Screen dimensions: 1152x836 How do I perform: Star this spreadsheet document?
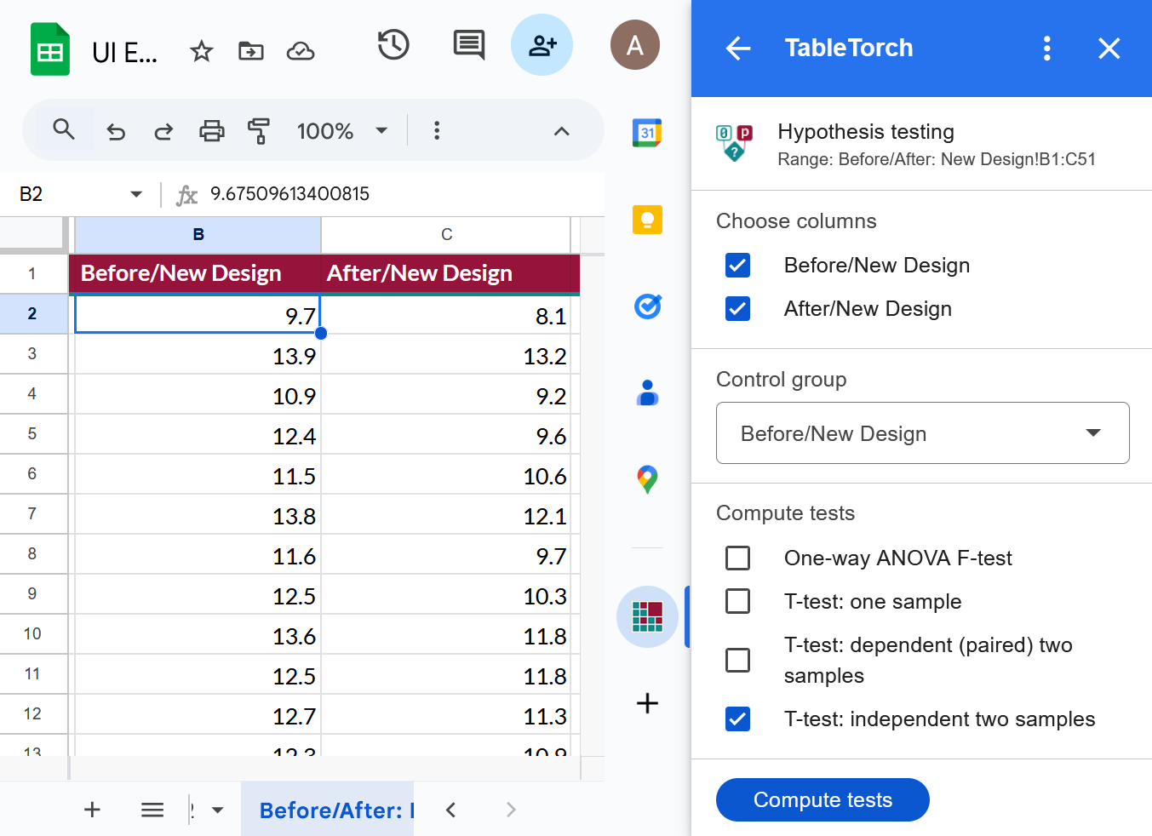[x=202, y=52]
